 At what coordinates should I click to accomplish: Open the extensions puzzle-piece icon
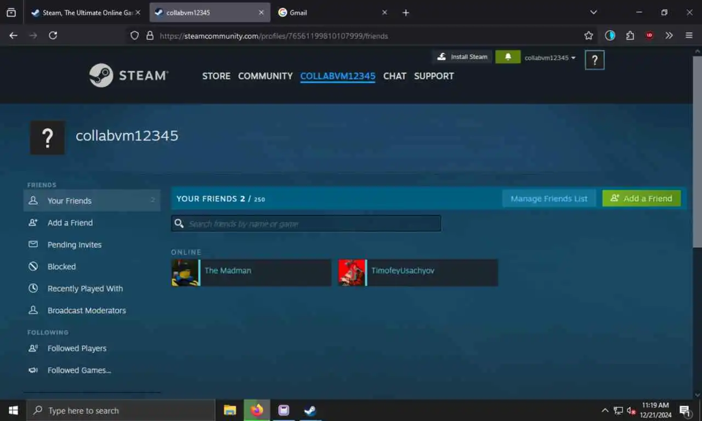pyautogui.click(x=630, y=36)
